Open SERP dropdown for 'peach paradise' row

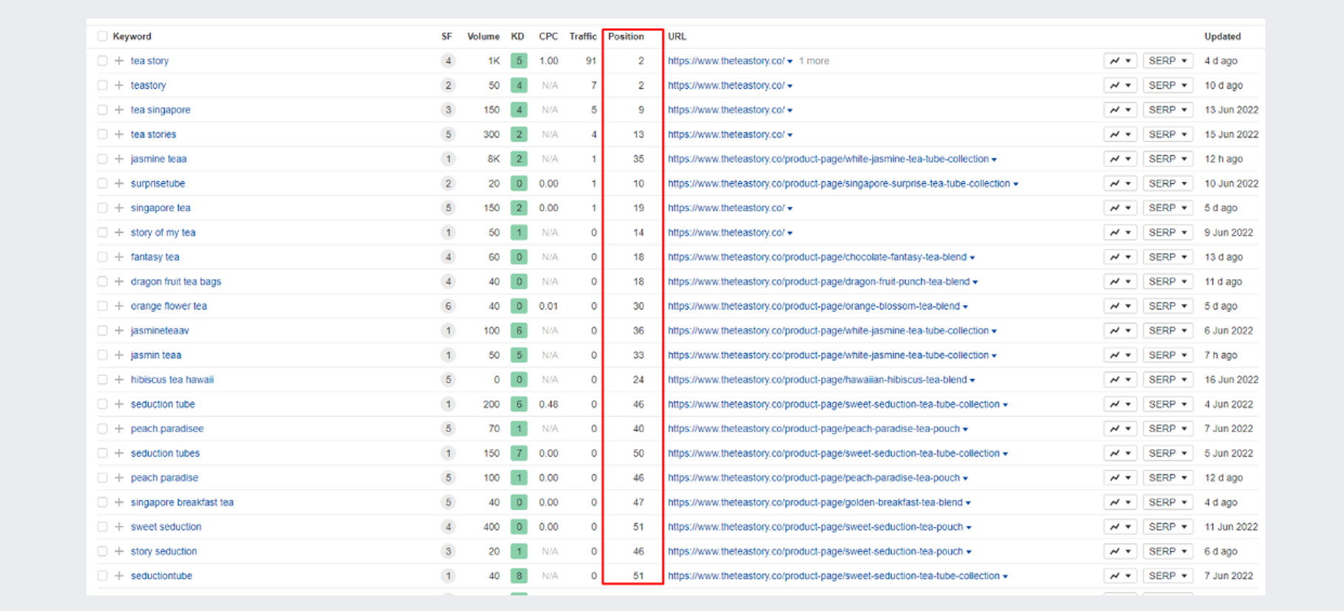(x=1168, y=477)
